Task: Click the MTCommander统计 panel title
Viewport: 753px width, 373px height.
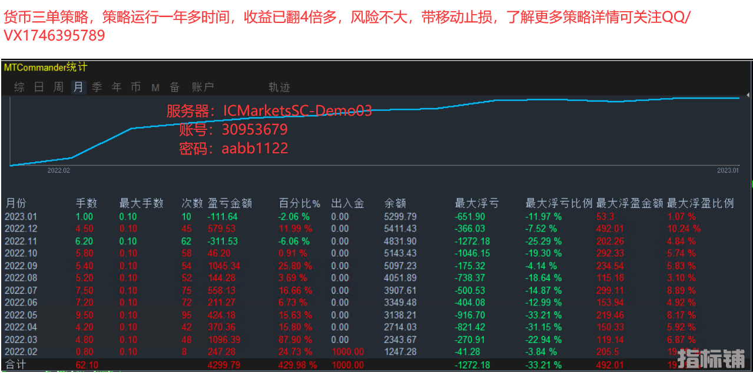Action: (45, 67)
